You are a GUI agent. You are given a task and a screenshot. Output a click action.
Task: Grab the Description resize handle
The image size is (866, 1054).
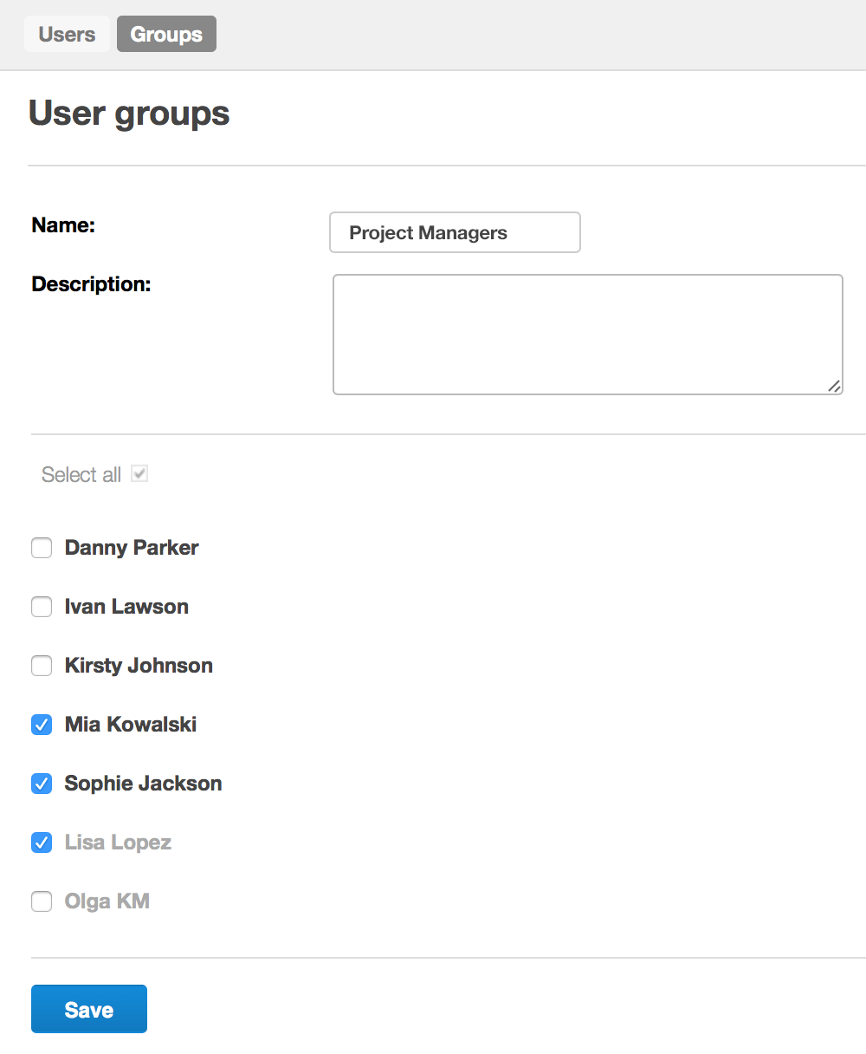coord(834,387)
